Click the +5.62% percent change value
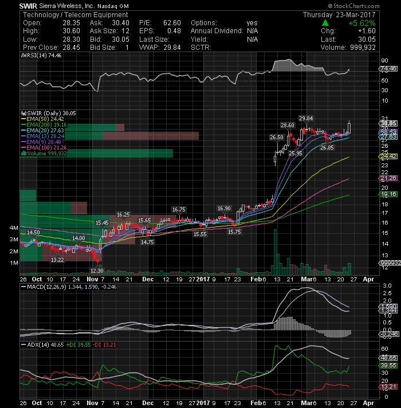The height and width of the screenshot is (408, 401). click(x=361, y=23)
